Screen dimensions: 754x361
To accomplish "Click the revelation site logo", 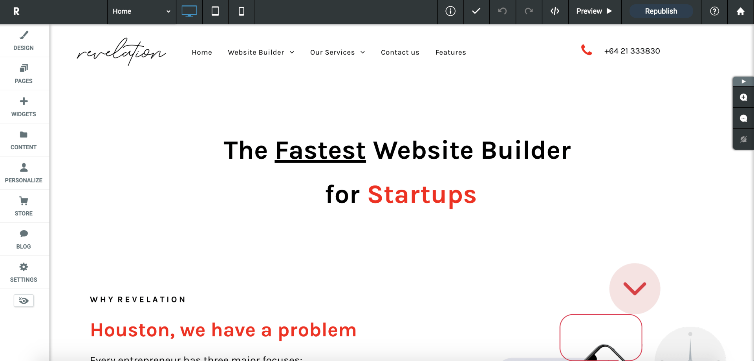I will click(121, 52).
